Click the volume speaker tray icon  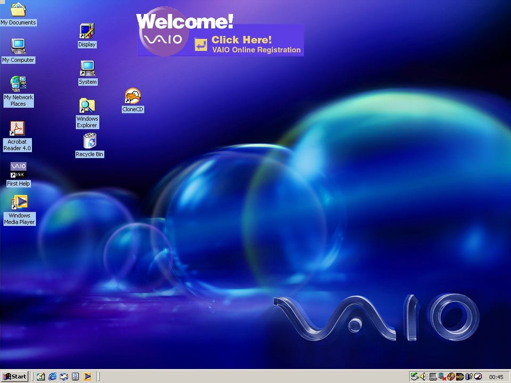click(x=423, y=377)
